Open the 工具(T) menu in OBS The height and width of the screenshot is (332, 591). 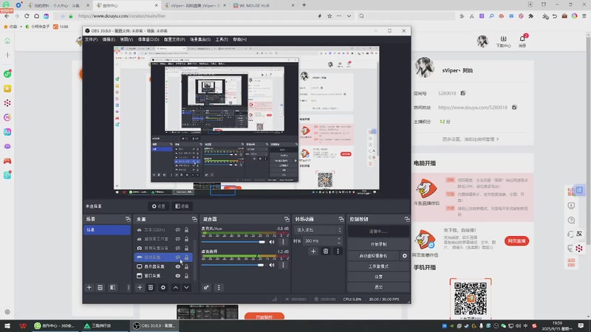pos(222,39)
